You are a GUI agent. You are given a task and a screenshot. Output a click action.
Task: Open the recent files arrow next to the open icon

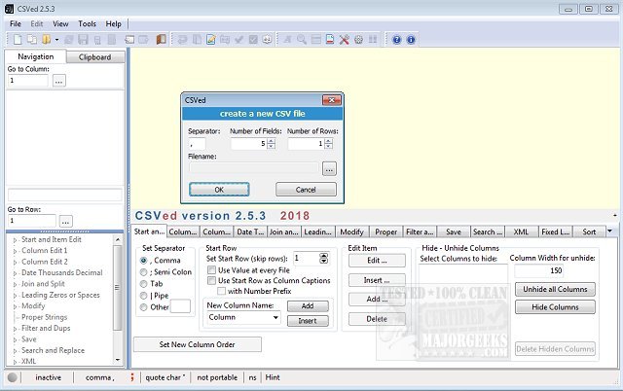tap(56, 39)
